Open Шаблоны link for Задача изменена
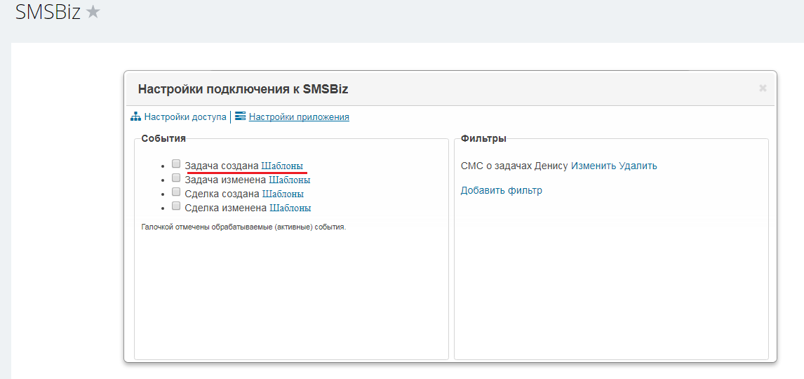The height and width of the screenshot is (379, 804). click(289, 180)
